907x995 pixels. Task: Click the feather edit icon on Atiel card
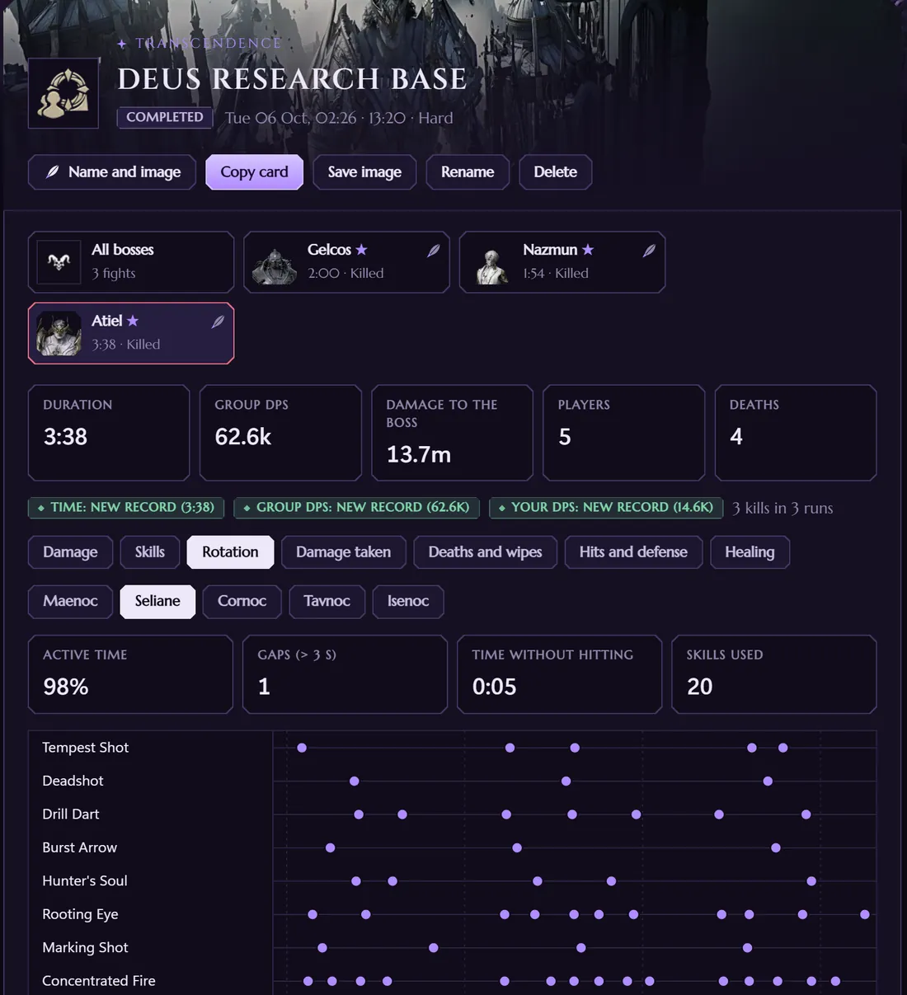[218, 321]
